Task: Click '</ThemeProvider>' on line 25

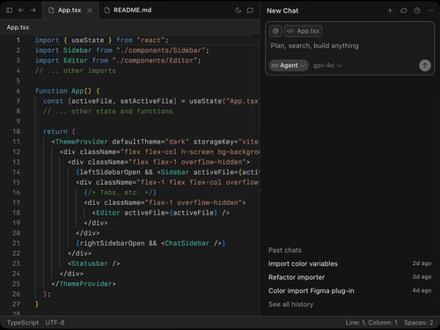Action: tap(84, 283)
